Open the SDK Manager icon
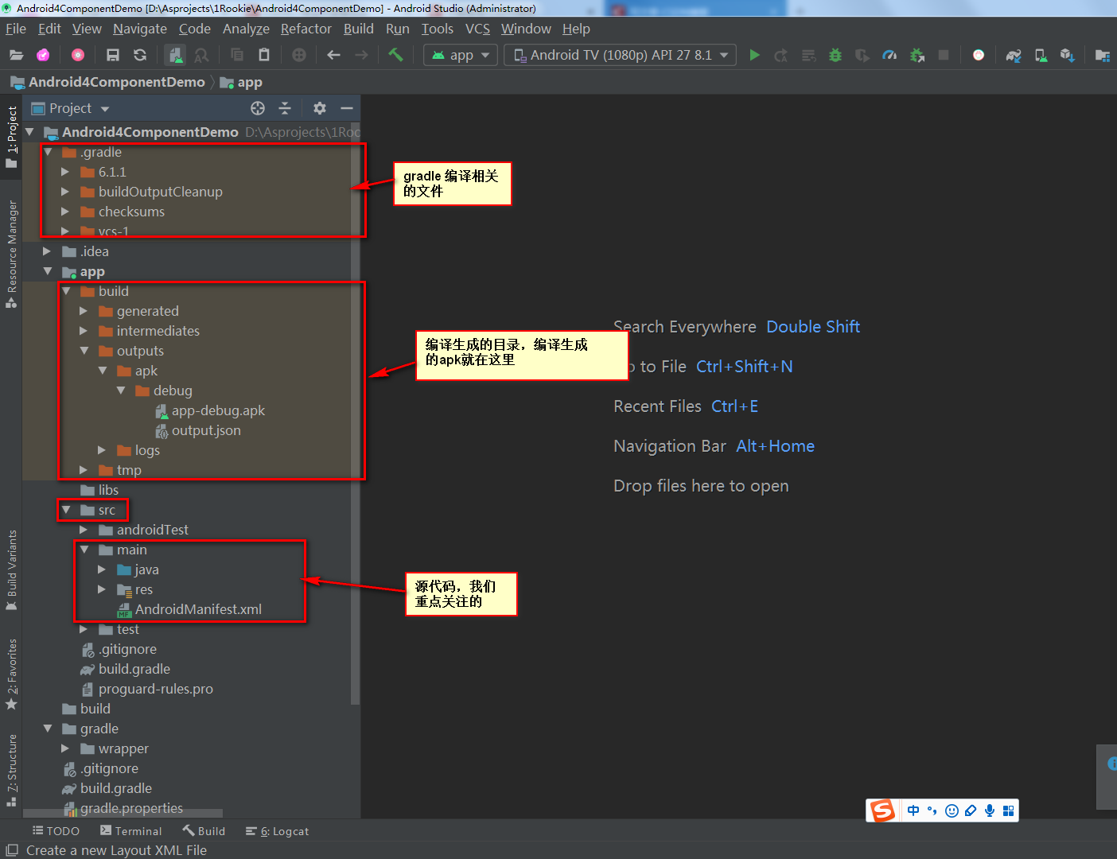The height and width of the screenshot is (859, 1117). 1068,55
